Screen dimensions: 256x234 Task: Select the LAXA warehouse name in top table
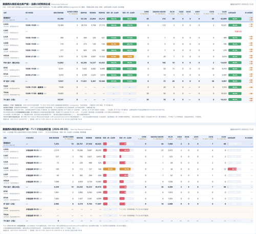pos(6,24)
